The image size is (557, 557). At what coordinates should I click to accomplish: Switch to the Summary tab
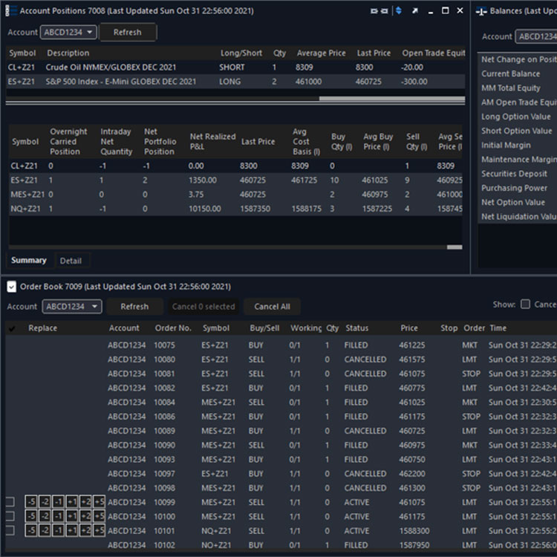pyautogui.click(x=29, y=260)
